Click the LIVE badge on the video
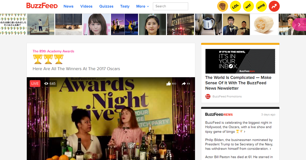Image resolution: width=306 pixels, height=160 pixels. [x=35, y=83]
